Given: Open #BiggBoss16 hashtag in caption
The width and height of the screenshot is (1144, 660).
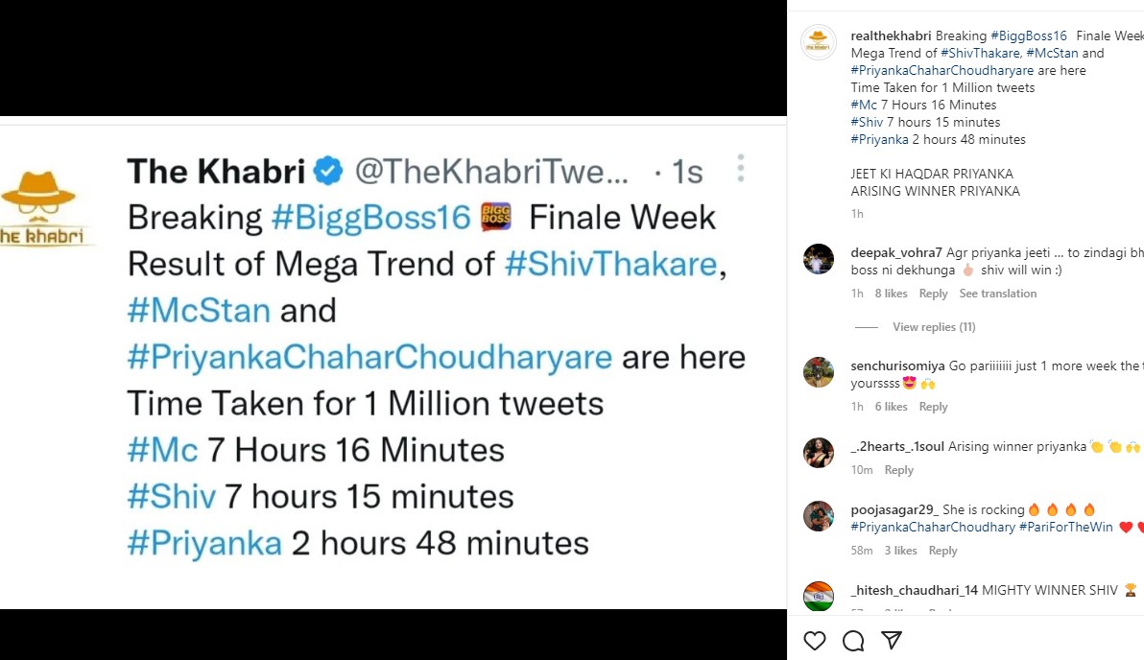Looking at the screenshot, I should [1029, 36].
